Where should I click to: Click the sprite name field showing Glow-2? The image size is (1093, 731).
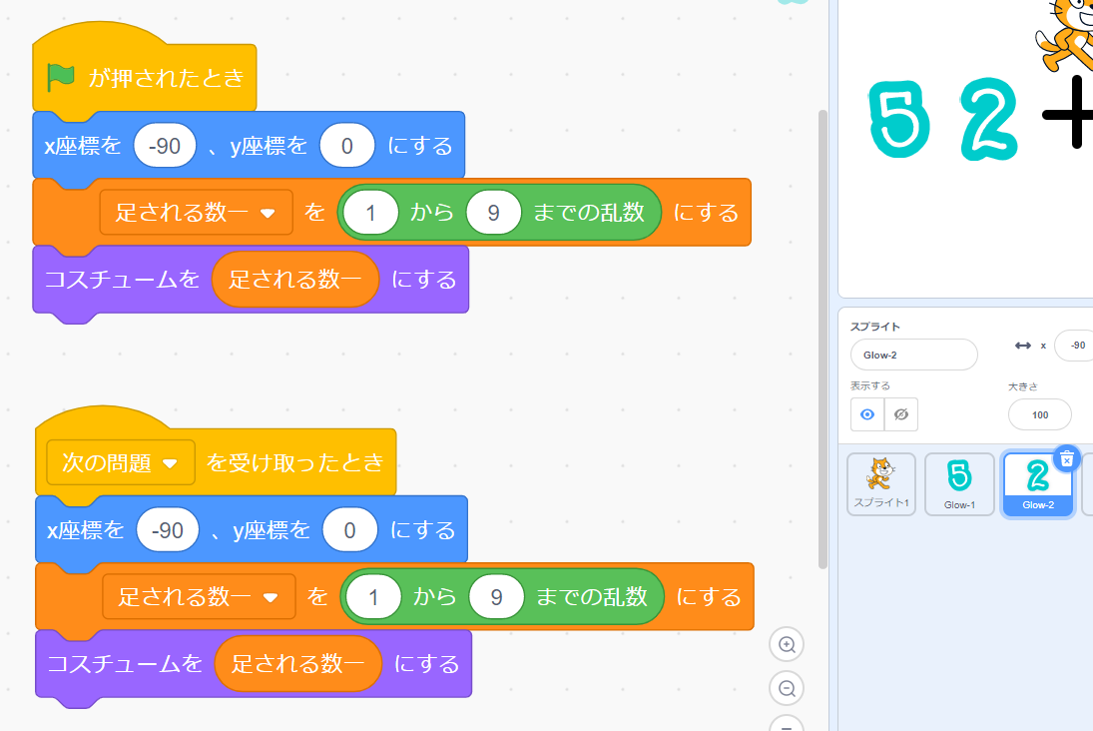tap(913, 355)
